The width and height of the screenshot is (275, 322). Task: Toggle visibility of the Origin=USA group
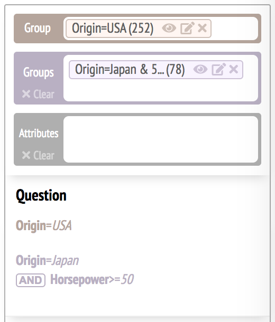(x=169, y=28)
